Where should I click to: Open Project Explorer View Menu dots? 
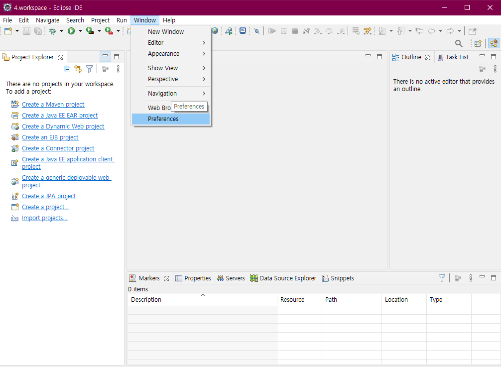118,69
